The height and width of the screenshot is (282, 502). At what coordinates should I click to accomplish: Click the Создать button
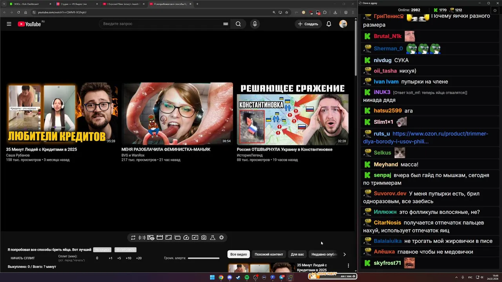[308, 24]
